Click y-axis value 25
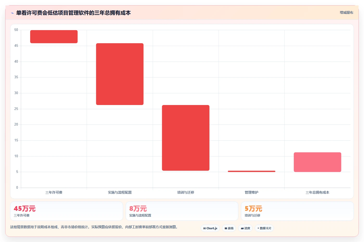 click(x=16, y=109)
